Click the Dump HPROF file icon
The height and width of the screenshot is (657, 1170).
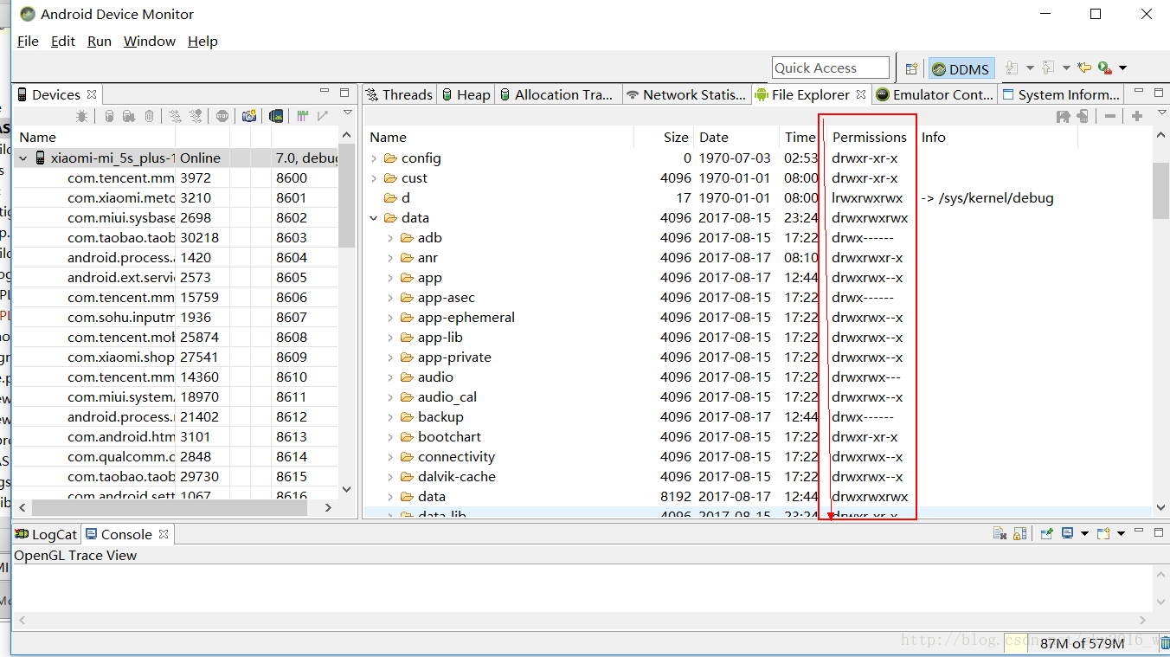click(128, 116)
